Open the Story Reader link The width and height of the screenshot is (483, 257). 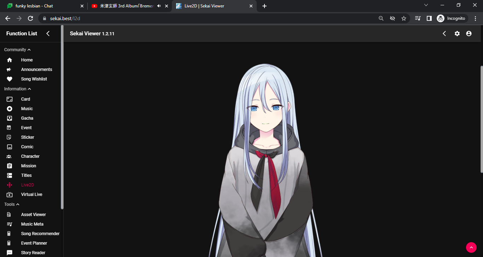(x=33, y=253)
